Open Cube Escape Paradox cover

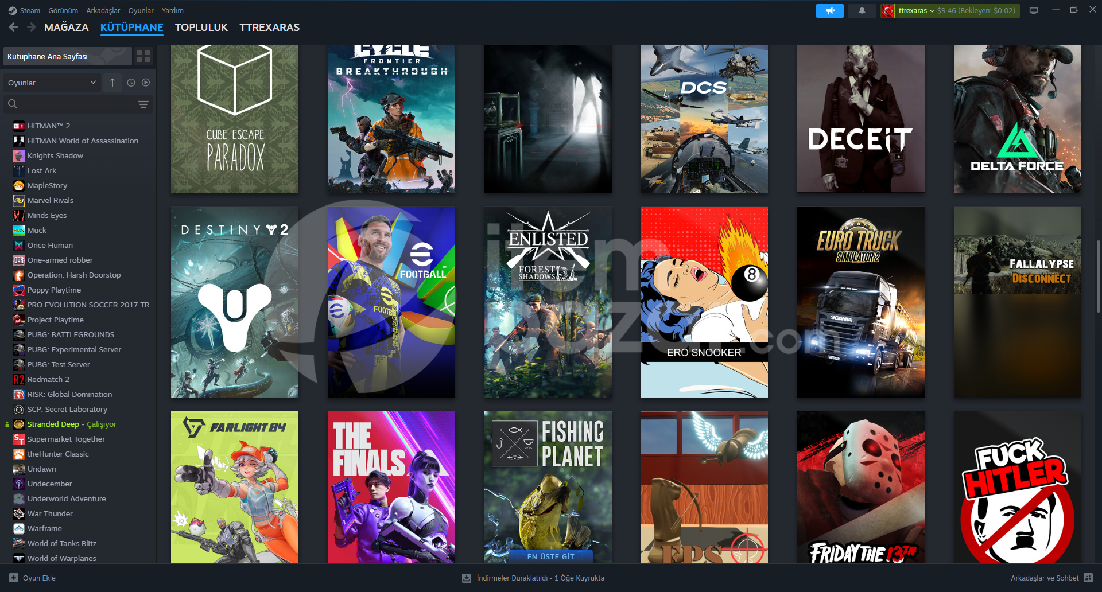235,119
